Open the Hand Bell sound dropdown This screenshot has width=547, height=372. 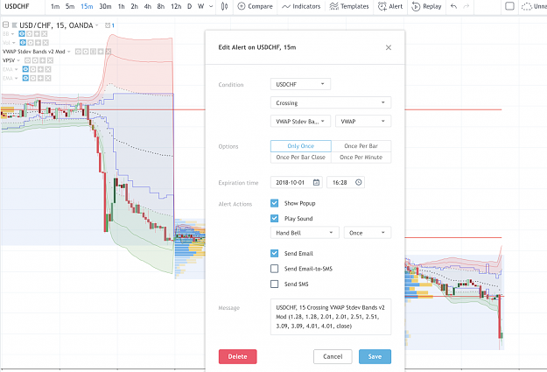305,233
